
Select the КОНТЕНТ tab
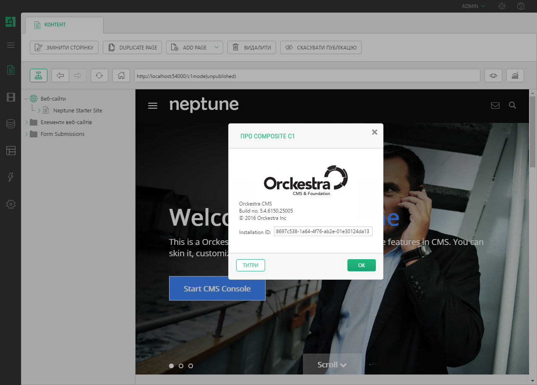64,25
